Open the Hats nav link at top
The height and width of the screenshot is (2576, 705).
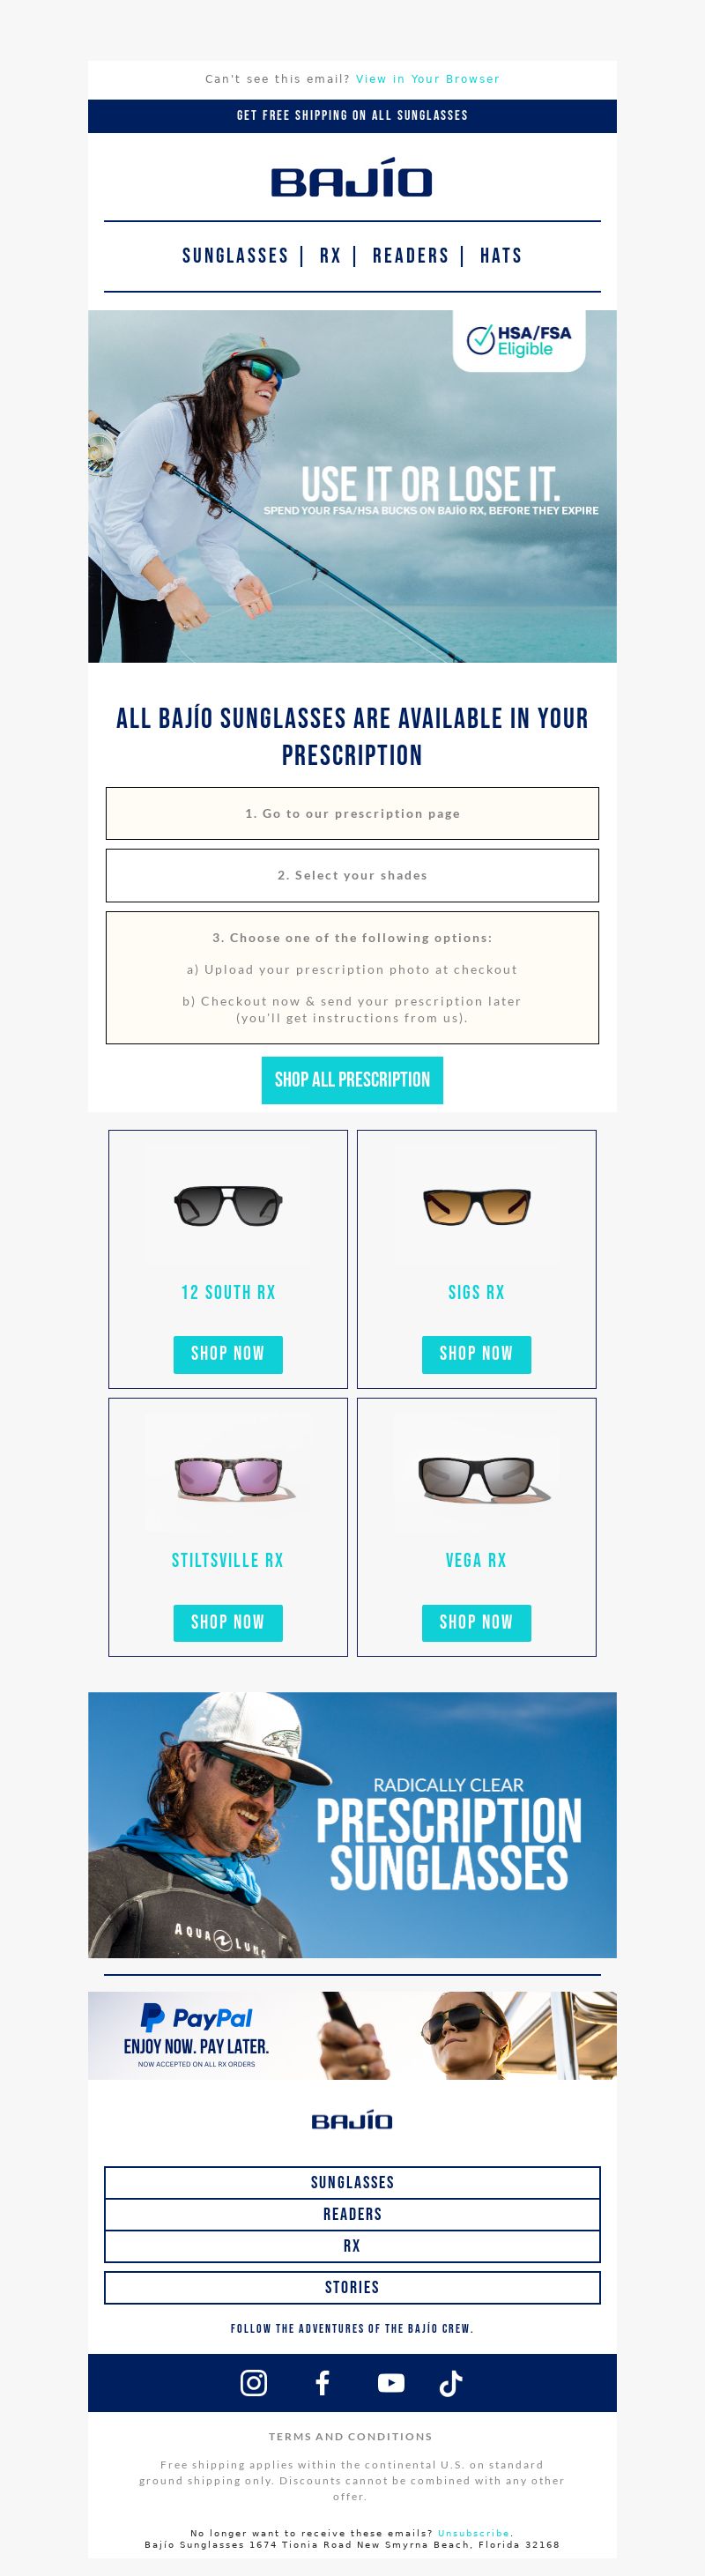pyautogui.click(x=501, y=256)
